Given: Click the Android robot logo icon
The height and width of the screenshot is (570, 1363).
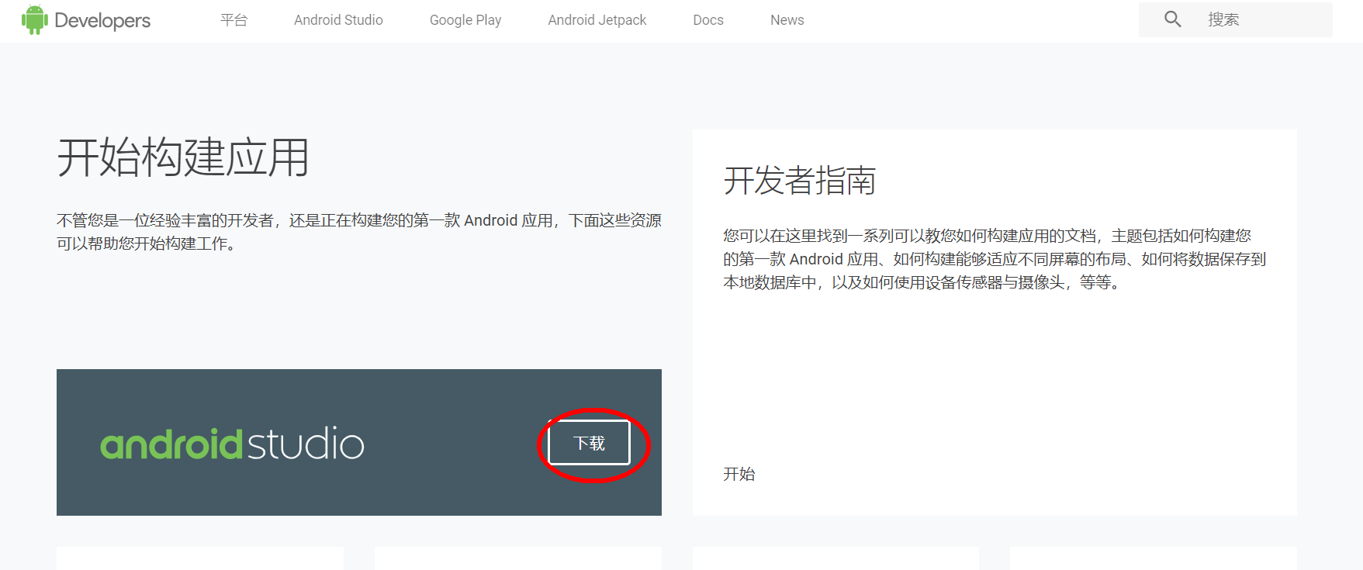Looking at the screenshot, I should pos(34,19).
